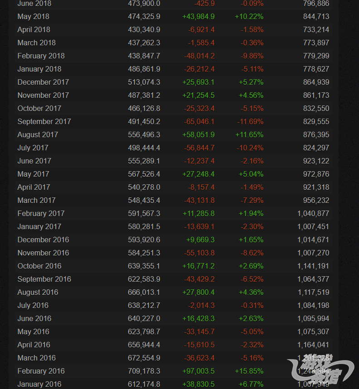Select the May 2018 row label
The height and width of the screenshot is (389, 359).
(x=33, y=17)
